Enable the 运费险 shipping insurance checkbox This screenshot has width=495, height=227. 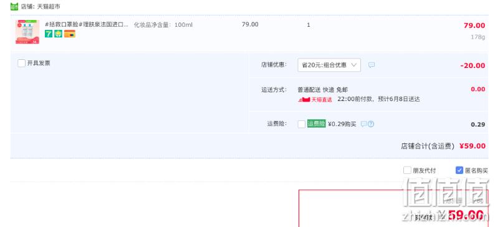[302, 124]
